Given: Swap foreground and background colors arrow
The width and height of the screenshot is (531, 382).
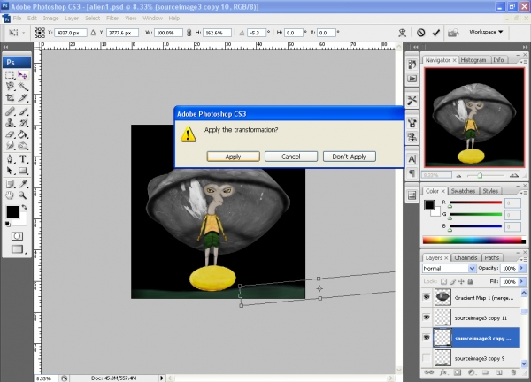Looking at the screenshot, I should [25, 207].
